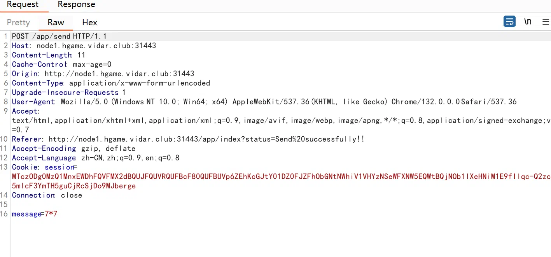Select the Pretty view tab

18,23
